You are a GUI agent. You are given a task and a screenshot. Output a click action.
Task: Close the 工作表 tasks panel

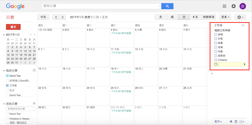point(243,25)
